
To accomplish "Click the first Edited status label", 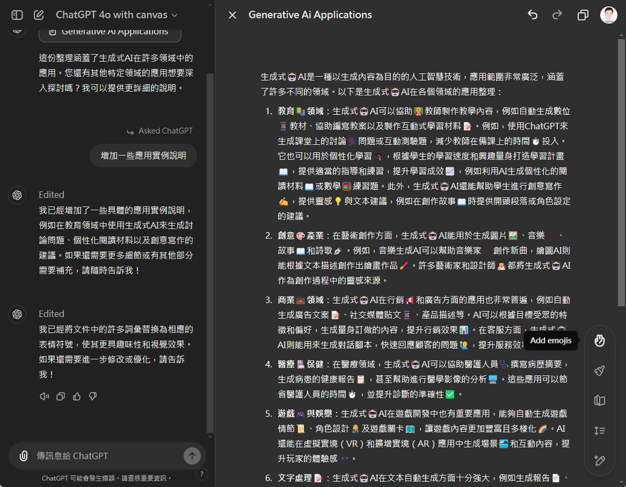I will coord(51,195).
